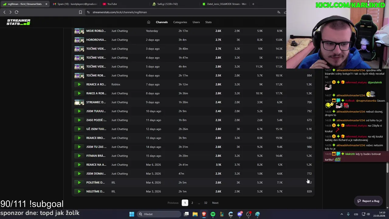Viewport: 389px width, 219px height.
Task: Open the TOČÍME ROB... stream title
Action: coord(96,75)
